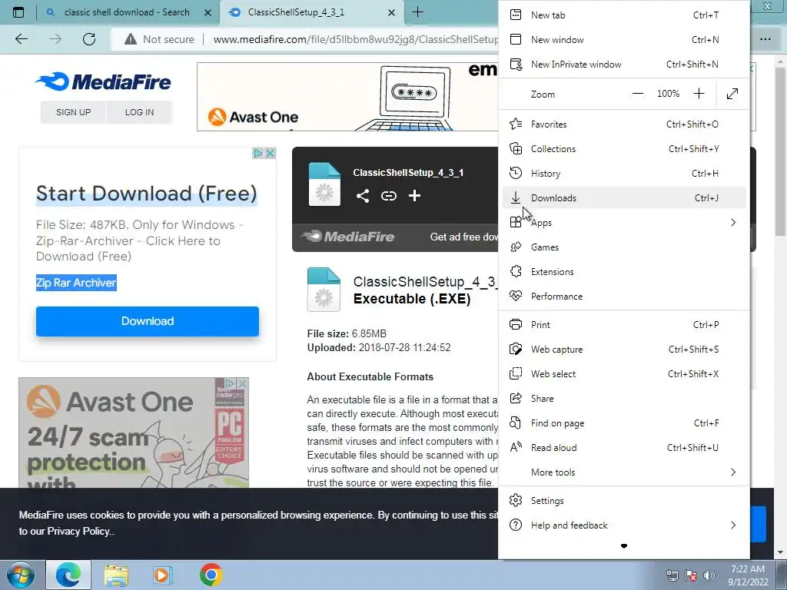The image size is (787, 590).
Task: Reload the page with the refresh icon
Action: pyautogui.click(x=89, y=39)
